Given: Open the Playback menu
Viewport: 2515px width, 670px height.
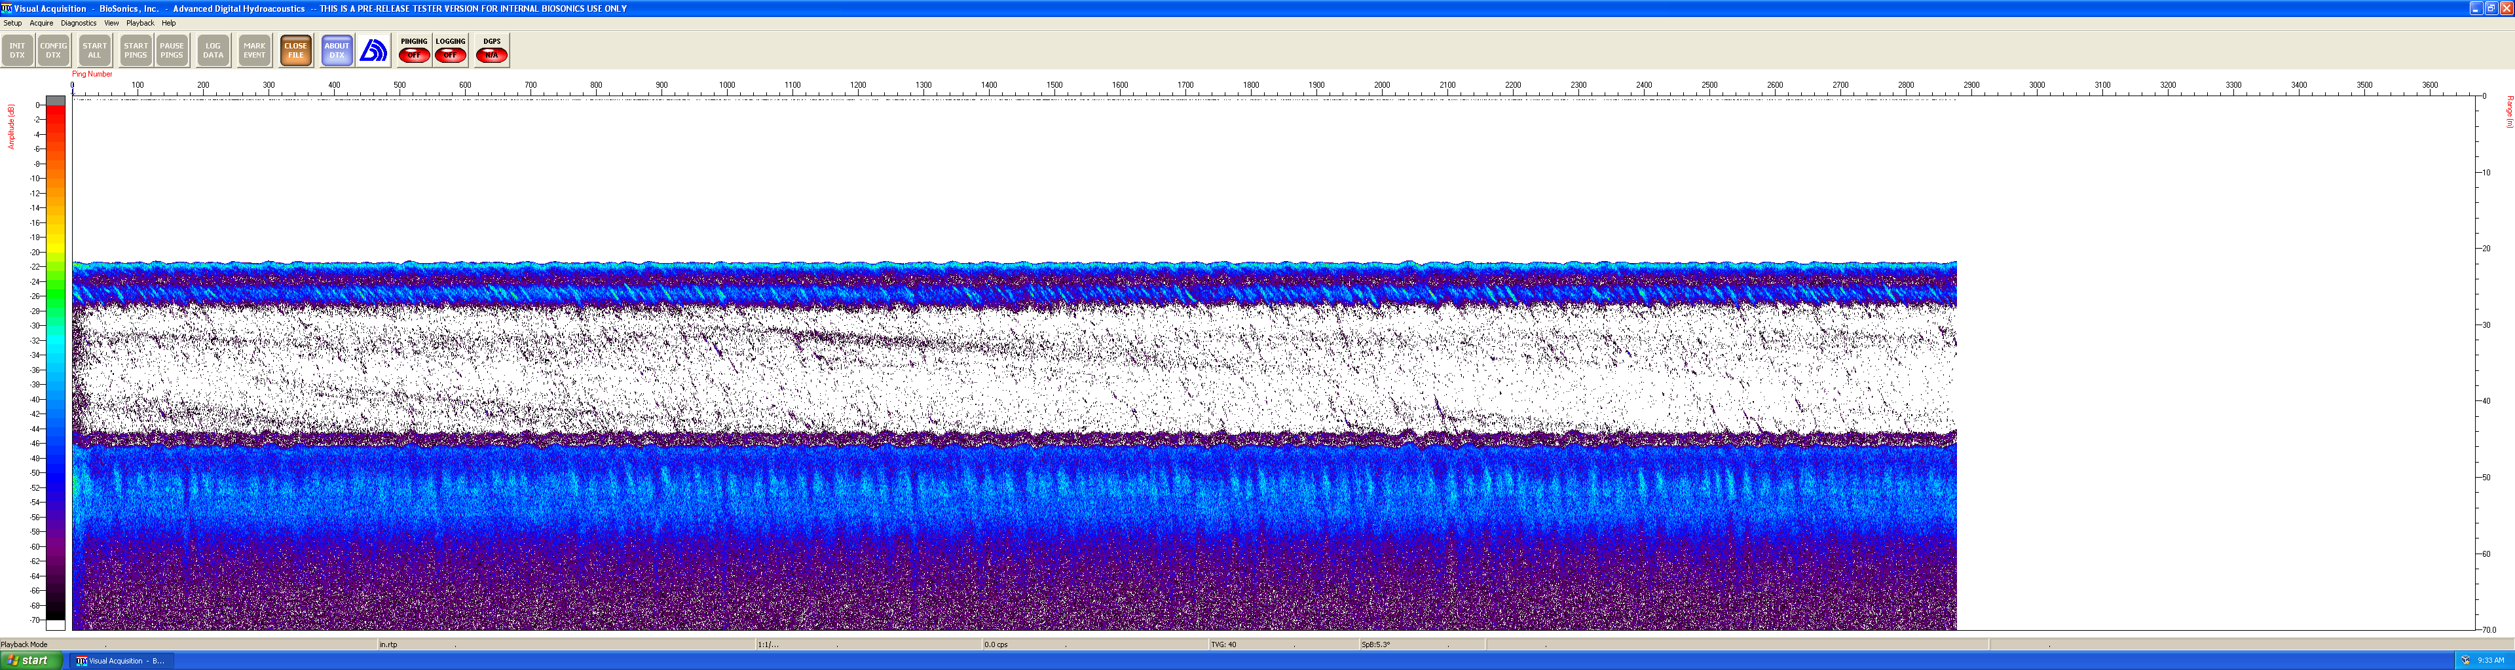Looking at the screenshot, I should [140, 24].
